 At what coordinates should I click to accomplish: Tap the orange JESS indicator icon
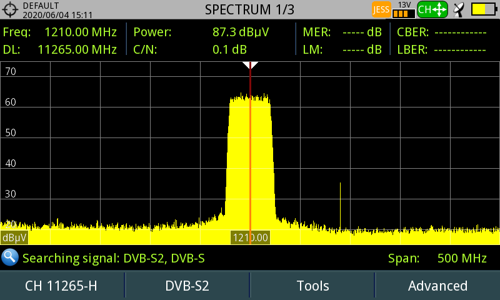pos(381,9)
